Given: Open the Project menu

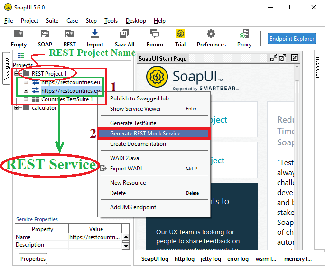Looking at the screenshot, I should point(29,21).
